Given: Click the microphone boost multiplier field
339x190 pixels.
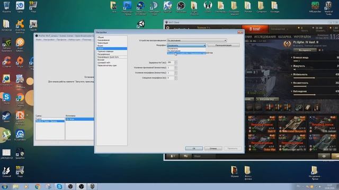Looking at the screenshot, I should click(x=171, y=73).
